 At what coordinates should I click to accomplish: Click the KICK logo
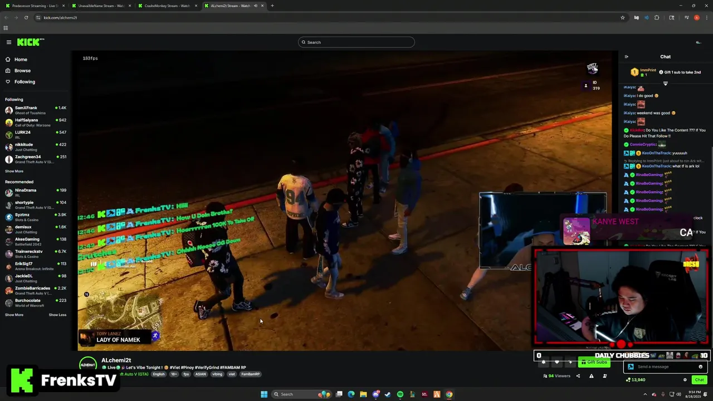(x=30, y=42)
